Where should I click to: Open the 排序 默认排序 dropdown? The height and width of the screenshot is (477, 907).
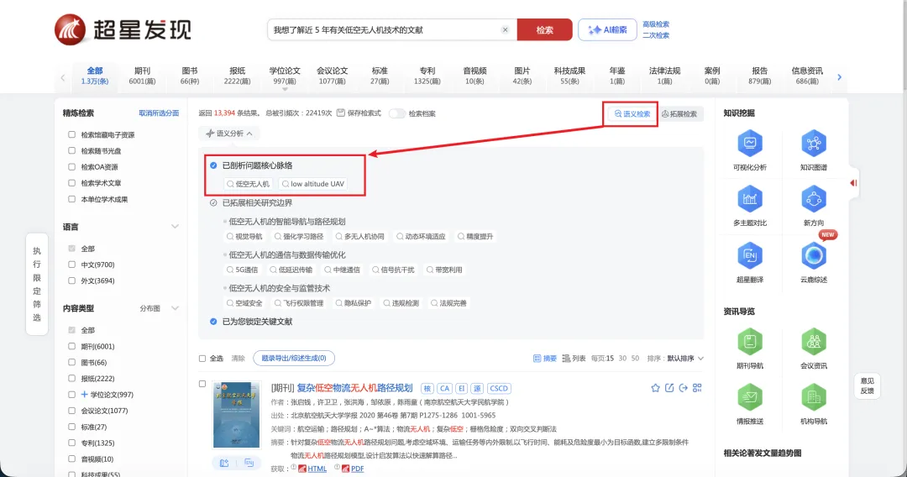coord(685,359)
